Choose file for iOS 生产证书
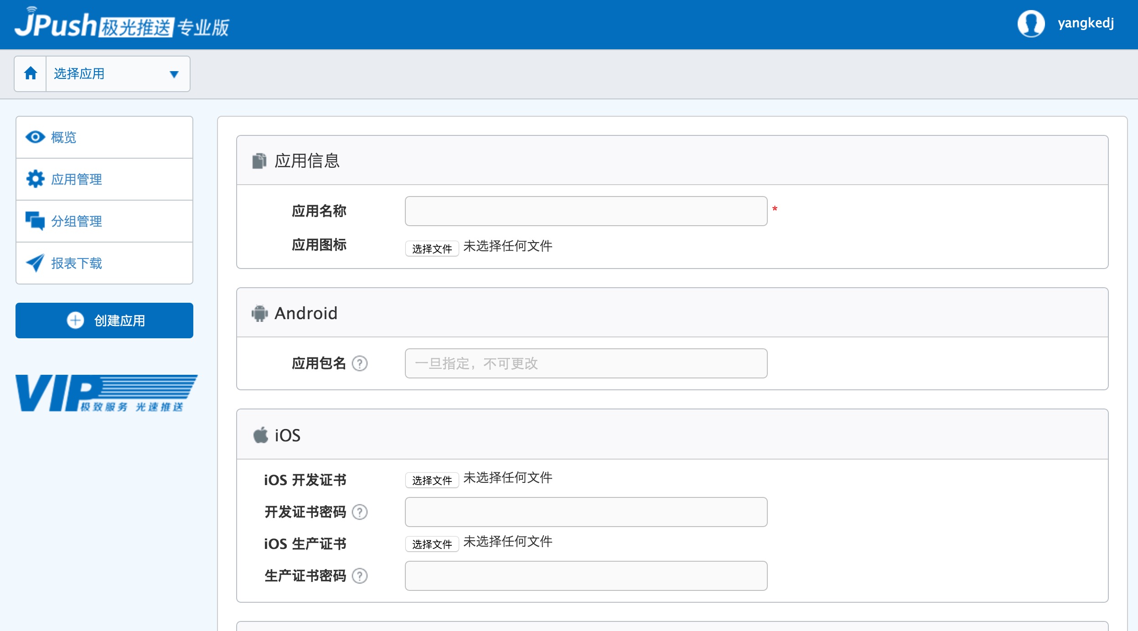 432,544
